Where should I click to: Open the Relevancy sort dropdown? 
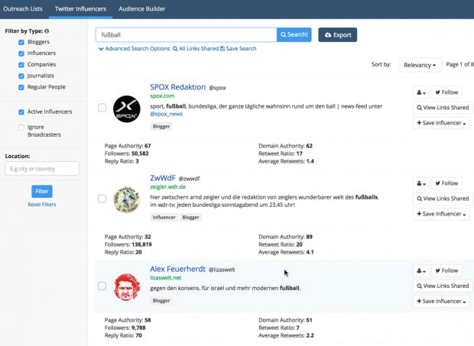[420, 65]
